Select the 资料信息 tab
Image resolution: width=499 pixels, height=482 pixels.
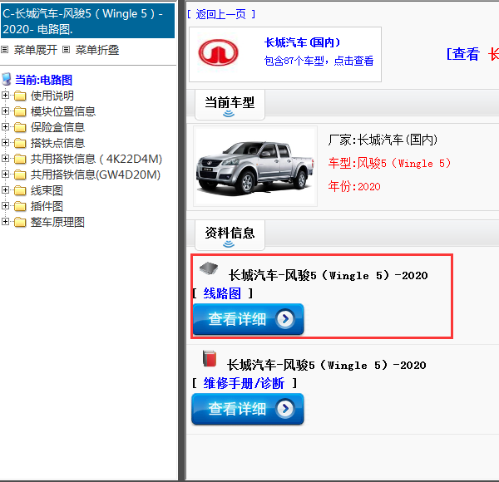click(230, 235)
